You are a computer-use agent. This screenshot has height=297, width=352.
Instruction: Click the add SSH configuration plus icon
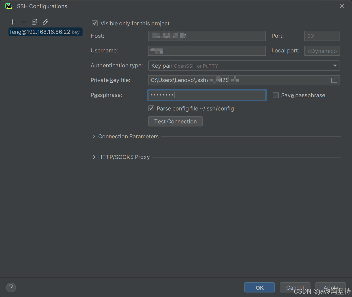(12, 22)
